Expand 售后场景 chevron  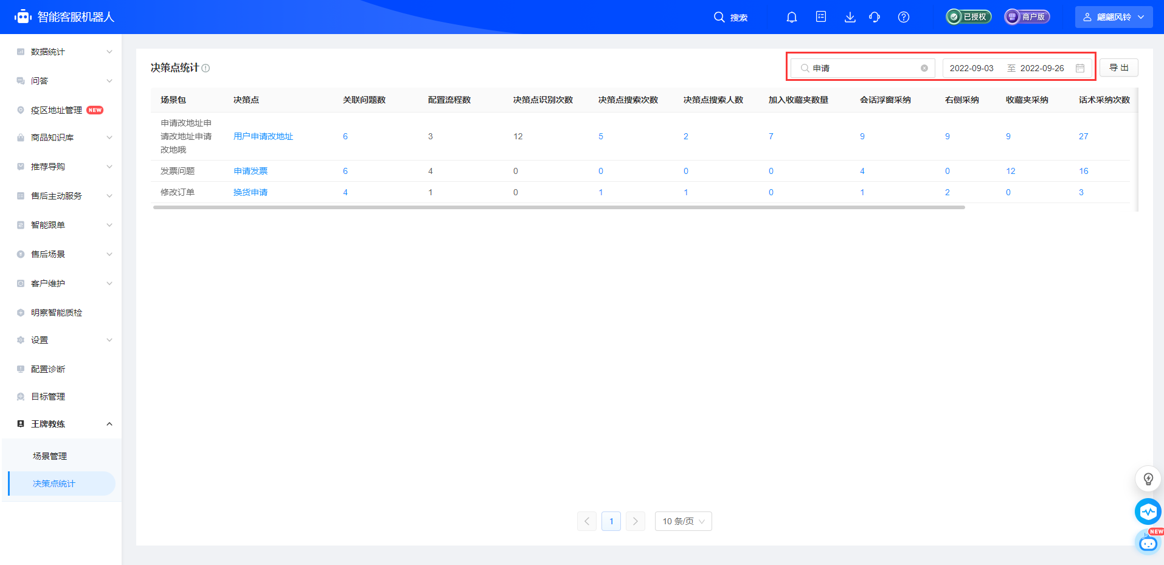109,254
